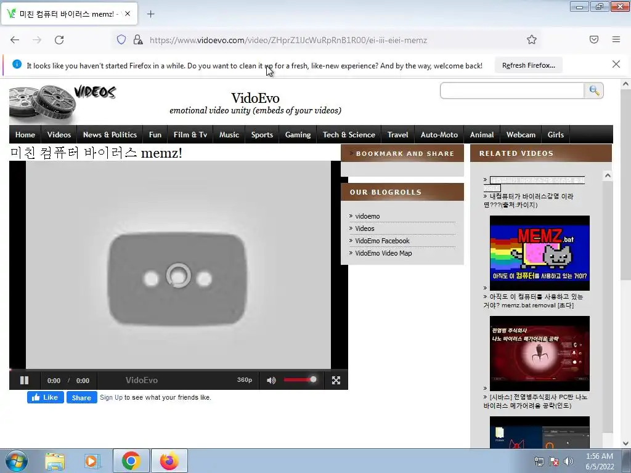The height and width of the screenshot is (473, 631).
Task: Switch to Google Chrome on taskbar
Action: [x=131, y=461]
